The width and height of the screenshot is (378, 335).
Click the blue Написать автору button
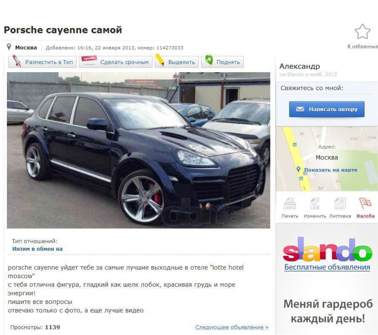pos(327,109)
